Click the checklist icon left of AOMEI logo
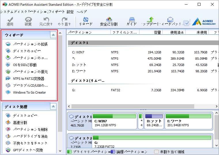The width and height of the screenshot is (219, 155). pyautogui.click(x=187, y=23)
